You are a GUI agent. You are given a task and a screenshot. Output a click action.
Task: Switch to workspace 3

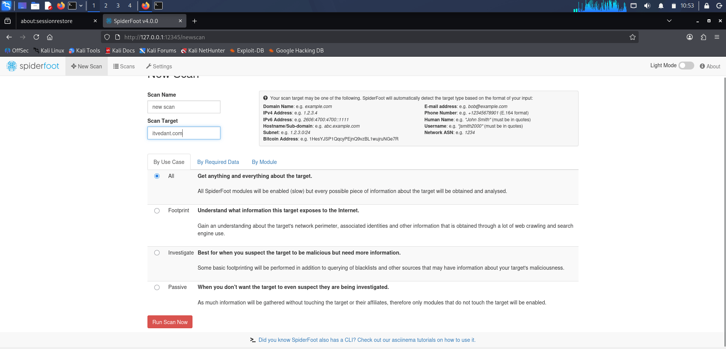(118, 6)
